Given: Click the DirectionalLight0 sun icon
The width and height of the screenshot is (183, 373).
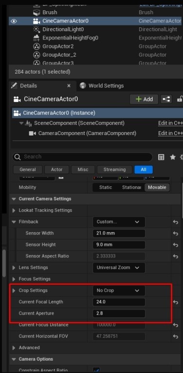Looking at the screenshot, I should point(37,29).
